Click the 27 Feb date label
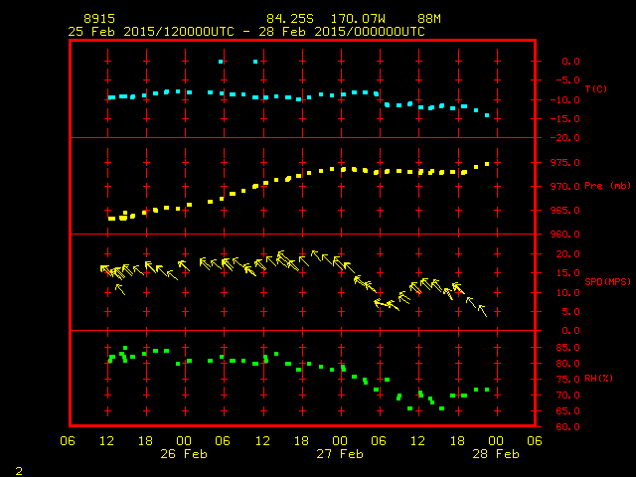This screenshot has height=477, width=636. click(x=340, y=454)
